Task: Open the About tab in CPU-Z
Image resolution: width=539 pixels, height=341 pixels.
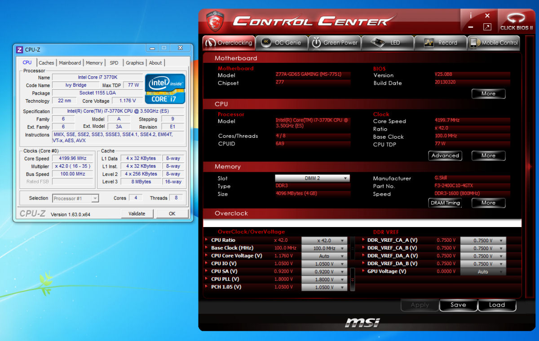Action: click(155, 63)
